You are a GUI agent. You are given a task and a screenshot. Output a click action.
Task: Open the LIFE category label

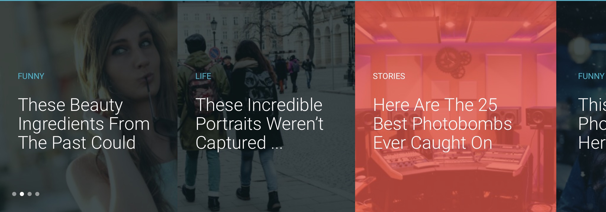point(203,76)
